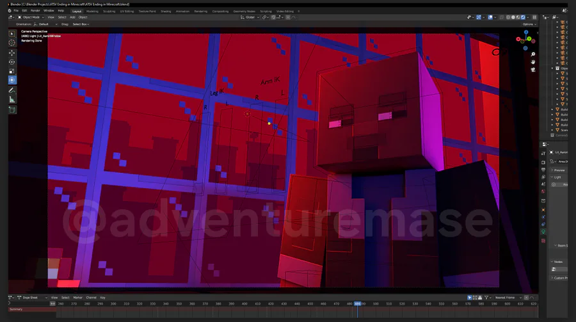This screenshot has height=322, width=576.
Task: Click the viewport pan hand icon
Action: (x=533, y=61)
